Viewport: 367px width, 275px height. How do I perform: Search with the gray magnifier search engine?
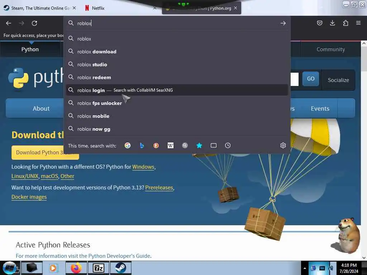point(185,145)
